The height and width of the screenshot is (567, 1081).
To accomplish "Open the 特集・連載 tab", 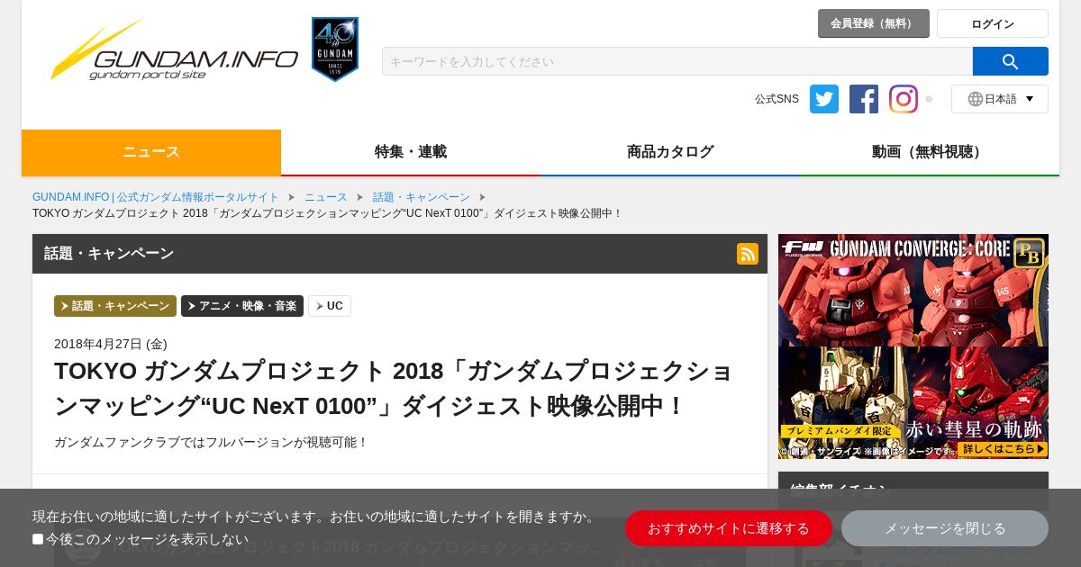I will tap(411, 152).
